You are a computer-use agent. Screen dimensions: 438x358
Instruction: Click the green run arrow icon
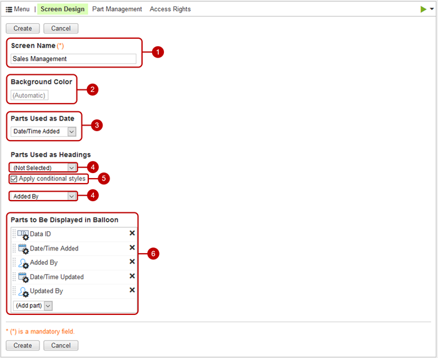tap(423, 9)
